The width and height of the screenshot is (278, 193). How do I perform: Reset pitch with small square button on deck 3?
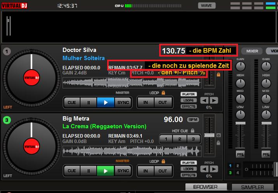click(x=219, y=135)
